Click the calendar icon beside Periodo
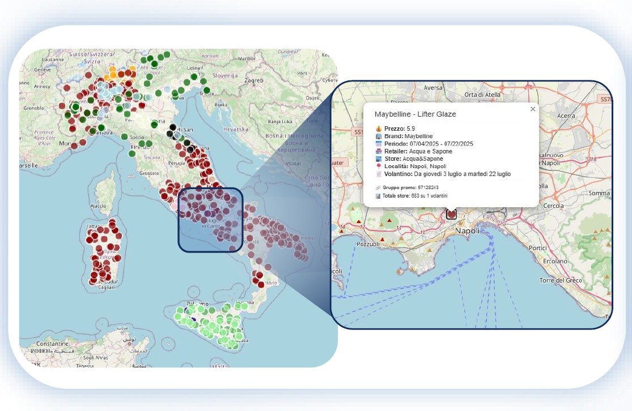 (379, 144)
